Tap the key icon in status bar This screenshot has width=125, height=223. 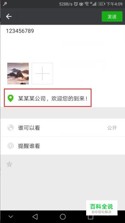pyautogui.click(x=5, y=4)
